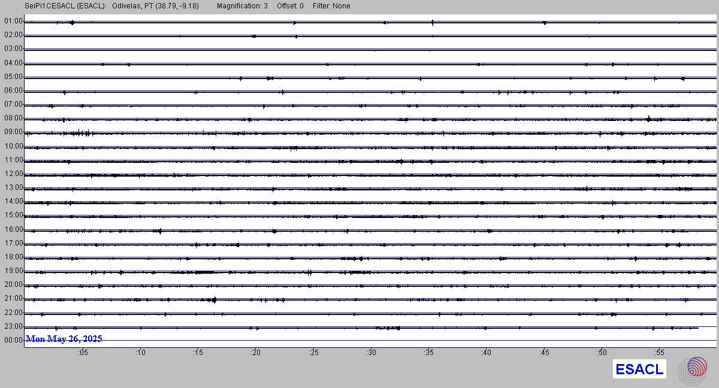
Task: Click the 22:00 hour label
Action: (x=13, y=313)
